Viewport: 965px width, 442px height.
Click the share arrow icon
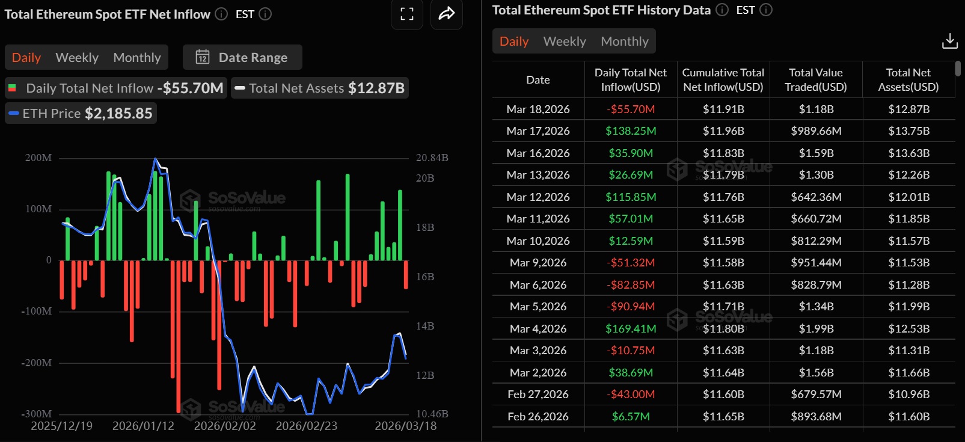(x=447, y=14)
